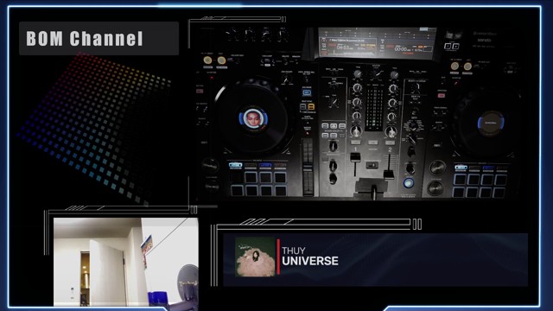Click the channel 1 volume fader

(355, 157)
